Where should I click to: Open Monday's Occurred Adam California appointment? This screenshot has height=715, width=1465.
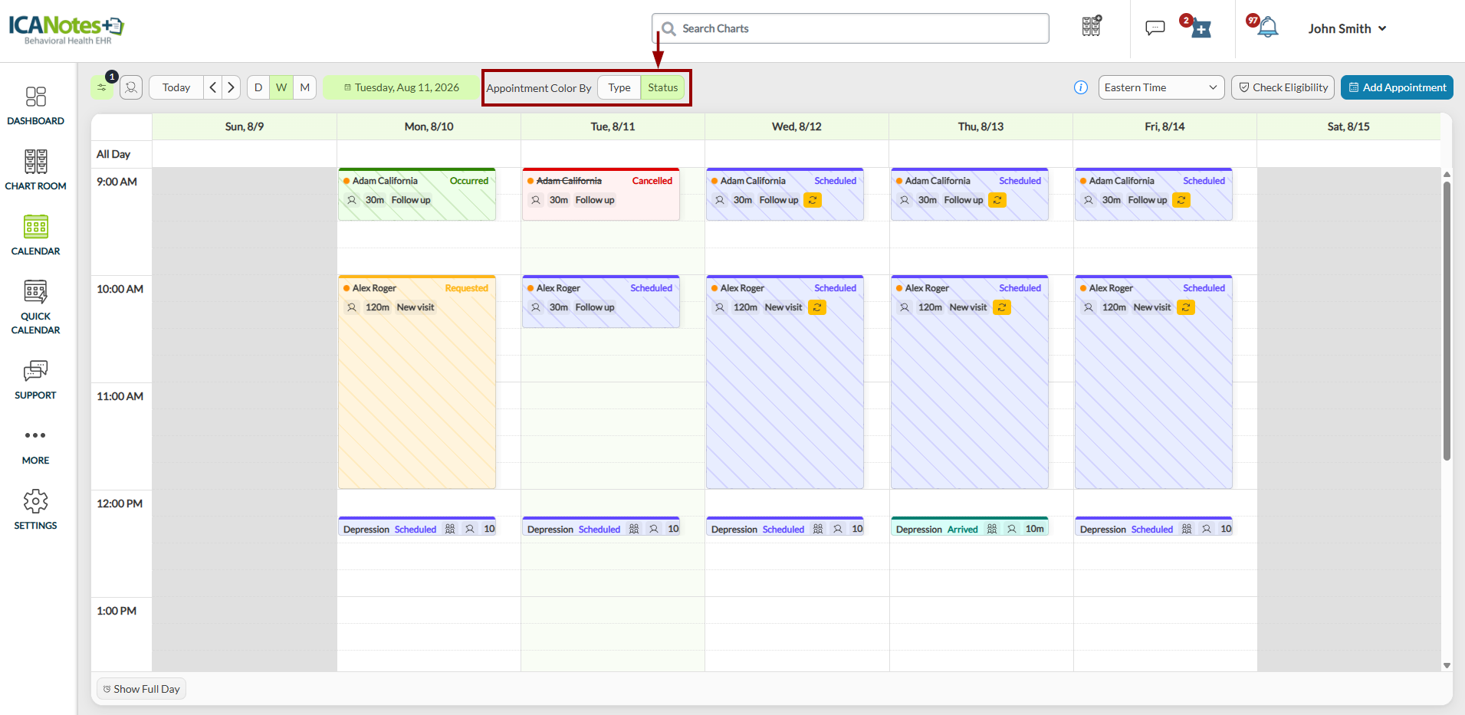tap(417, 195)
